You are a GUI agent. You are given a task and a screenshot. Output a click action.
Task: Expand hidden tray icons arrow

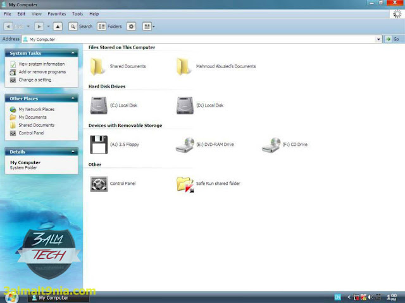[x=349, y=297]
